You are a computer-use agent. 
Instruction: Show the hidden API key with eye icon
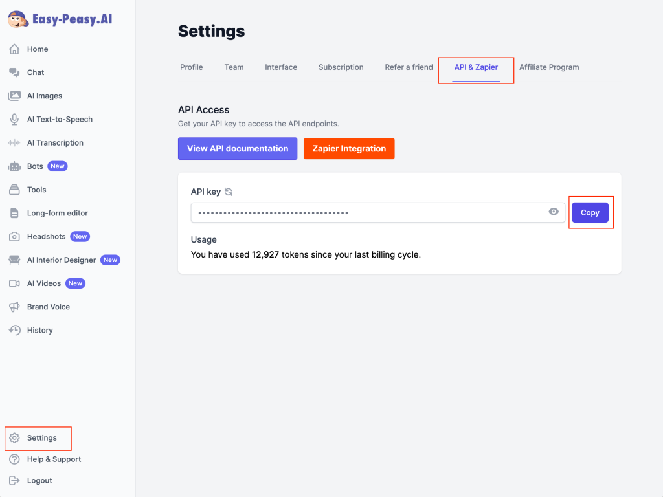pos(554,212)
